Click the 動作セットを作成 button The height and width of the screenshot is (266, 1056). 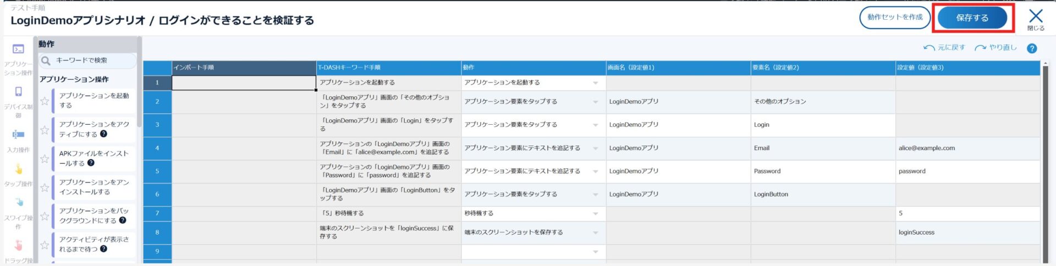pyautogui.click(x=895, y=18)
